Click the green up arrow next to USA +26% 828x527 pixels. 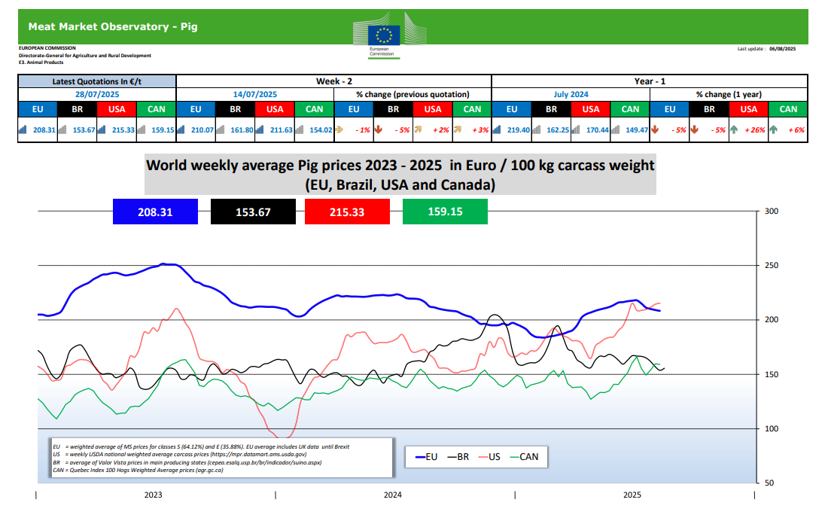point(733,130)
